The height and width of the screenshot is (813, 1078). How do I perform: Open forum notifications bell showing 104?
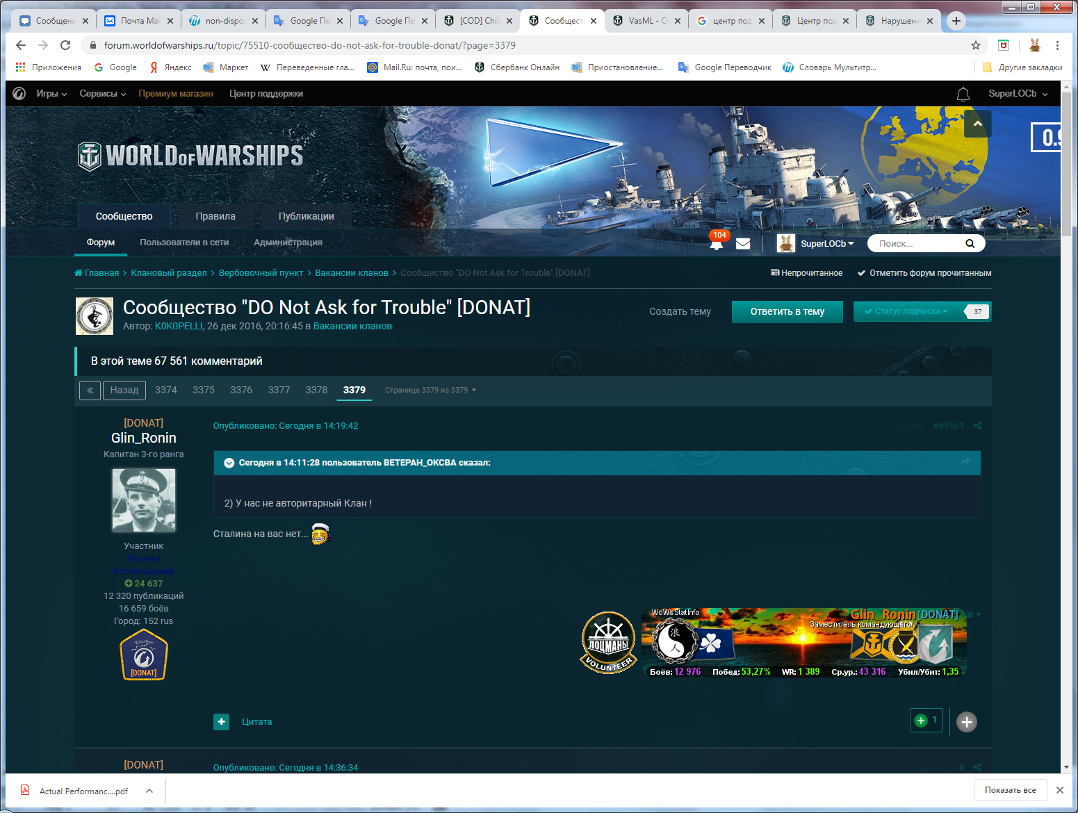point(717,243)
